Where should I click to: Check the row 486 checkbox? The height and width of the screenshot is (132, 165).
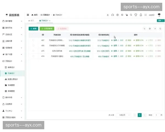(x=33, y=45)
